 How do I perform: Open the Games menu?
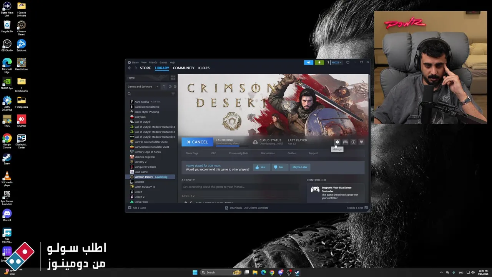point(163,62)
